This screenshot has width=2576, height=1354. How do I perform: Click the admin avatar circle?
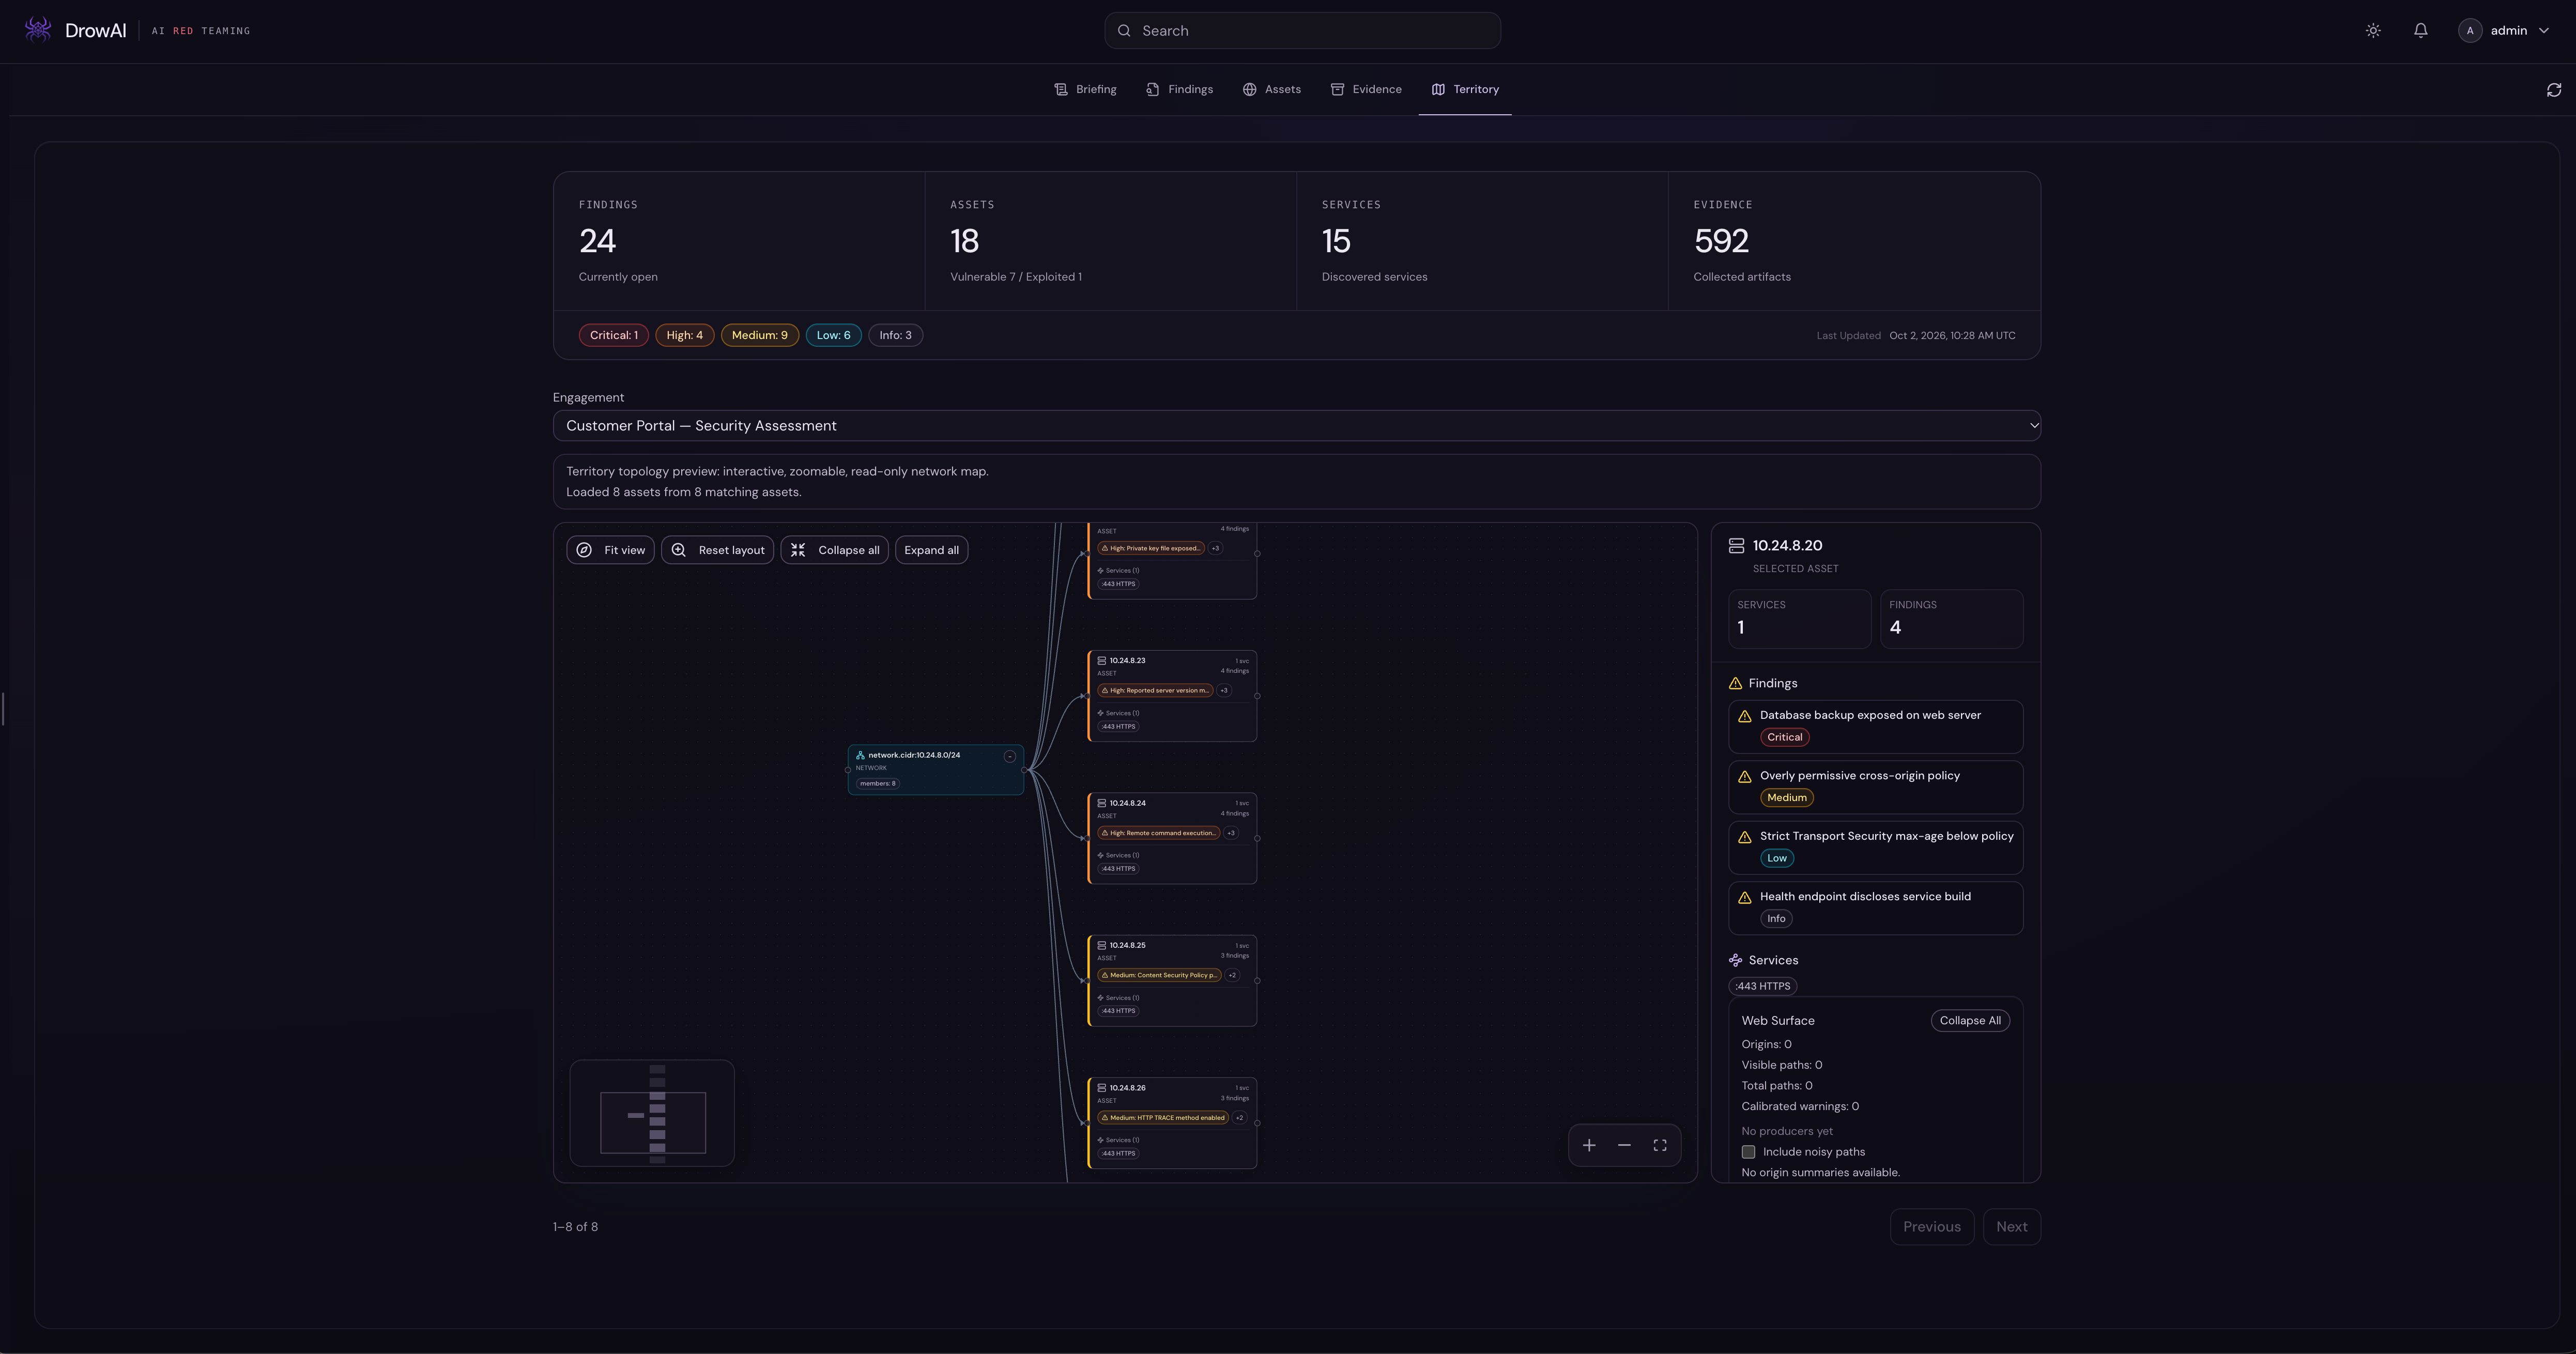[x=2470, y=31]
